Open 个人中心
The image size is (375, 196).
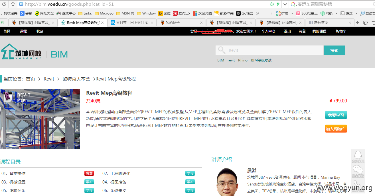point(268,31)
